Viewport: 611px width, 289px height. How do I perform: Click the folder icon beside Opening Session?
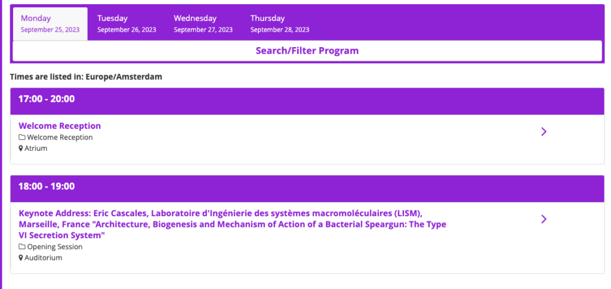click(22, 247)
